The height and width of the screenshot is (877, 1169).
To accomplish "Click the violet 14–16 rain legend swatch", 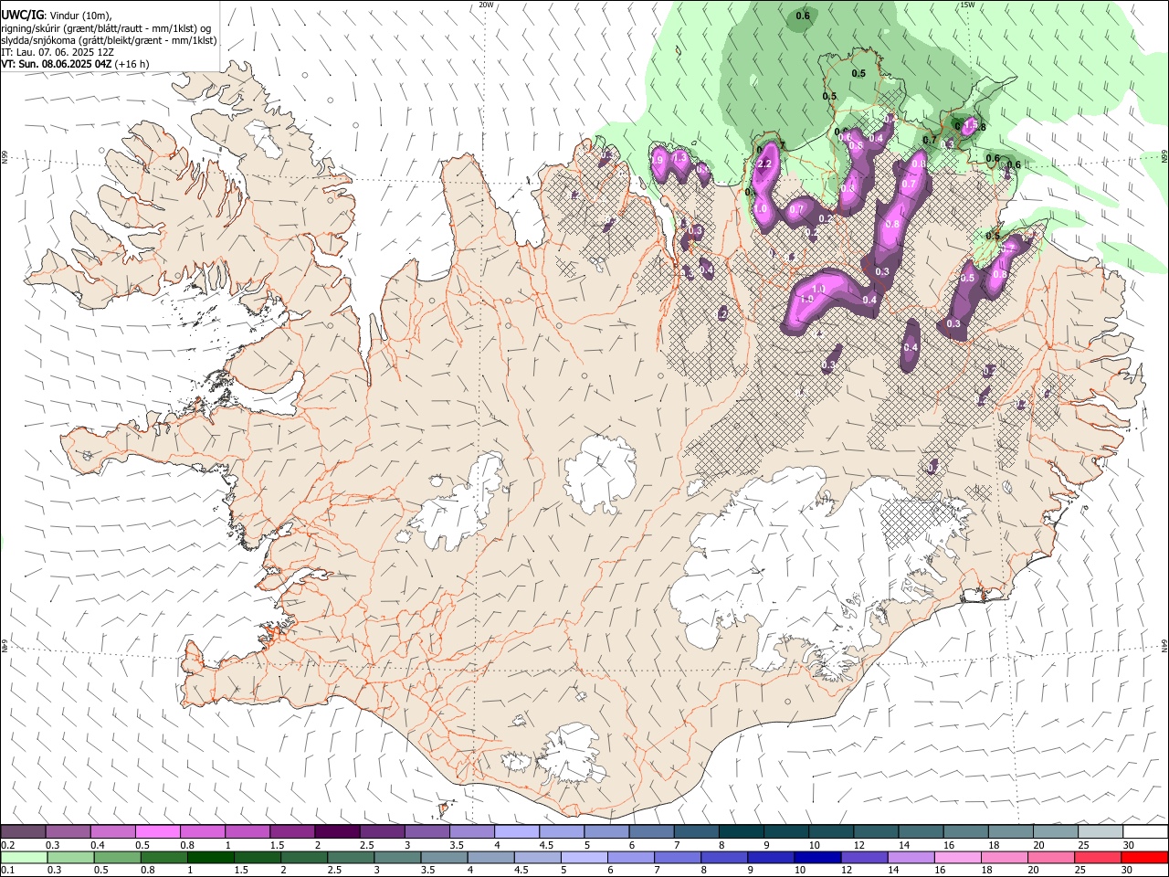I will click(x=911, y=857).
